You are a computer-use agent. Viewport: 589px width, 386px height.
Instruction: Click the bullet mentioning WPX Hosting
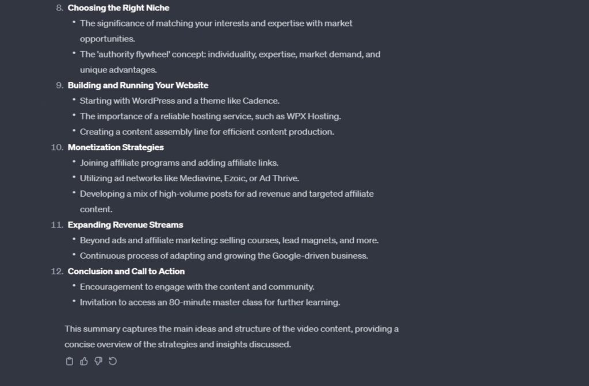coord(210,116)
